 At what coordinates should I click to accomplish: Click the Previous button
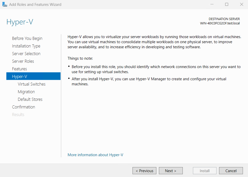click(x=144, y=171)
